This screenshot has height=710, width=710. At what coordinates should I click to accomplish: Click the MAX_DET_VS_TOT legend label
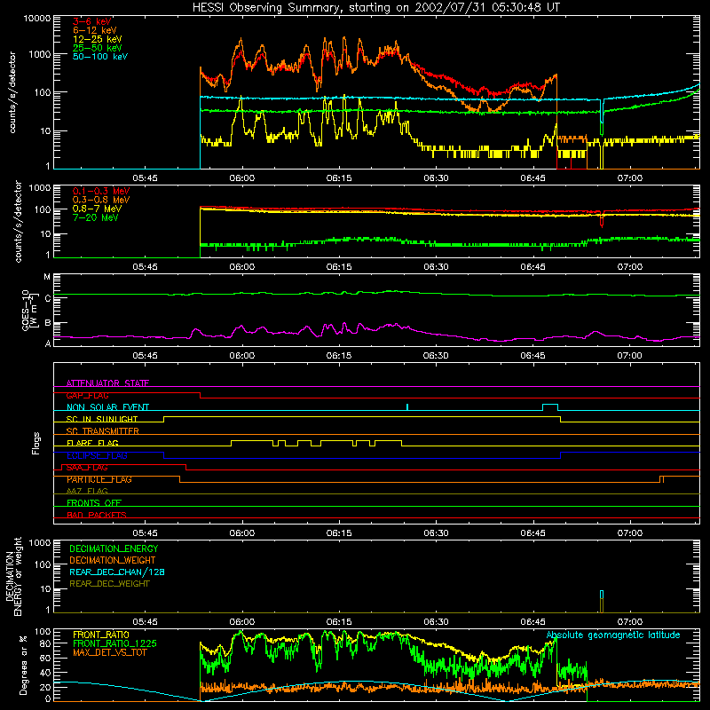tap(110, 652)
